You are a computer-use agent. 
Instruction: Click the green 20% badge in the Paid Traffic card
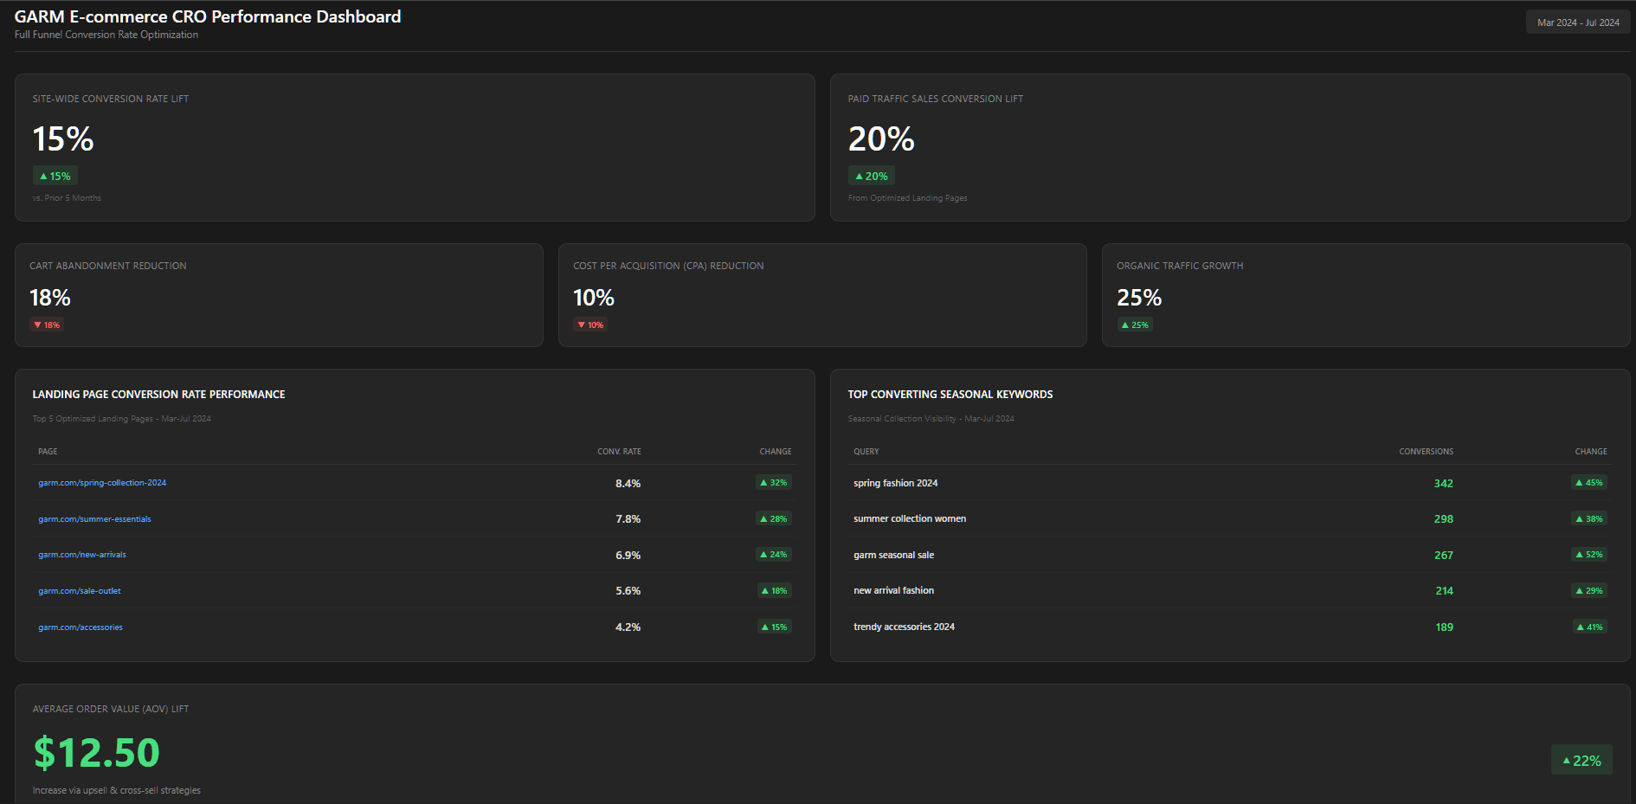click(872, 176)
